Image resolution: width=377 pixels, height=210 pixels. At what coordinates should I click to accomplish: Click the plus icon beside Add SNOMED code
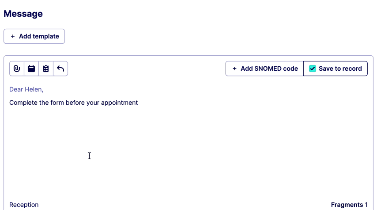click(234, 69)
